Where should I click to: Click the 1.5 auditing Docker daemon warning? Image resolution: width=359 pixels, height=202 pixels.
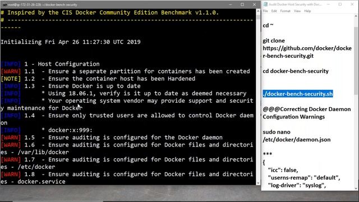coord(112,137)
